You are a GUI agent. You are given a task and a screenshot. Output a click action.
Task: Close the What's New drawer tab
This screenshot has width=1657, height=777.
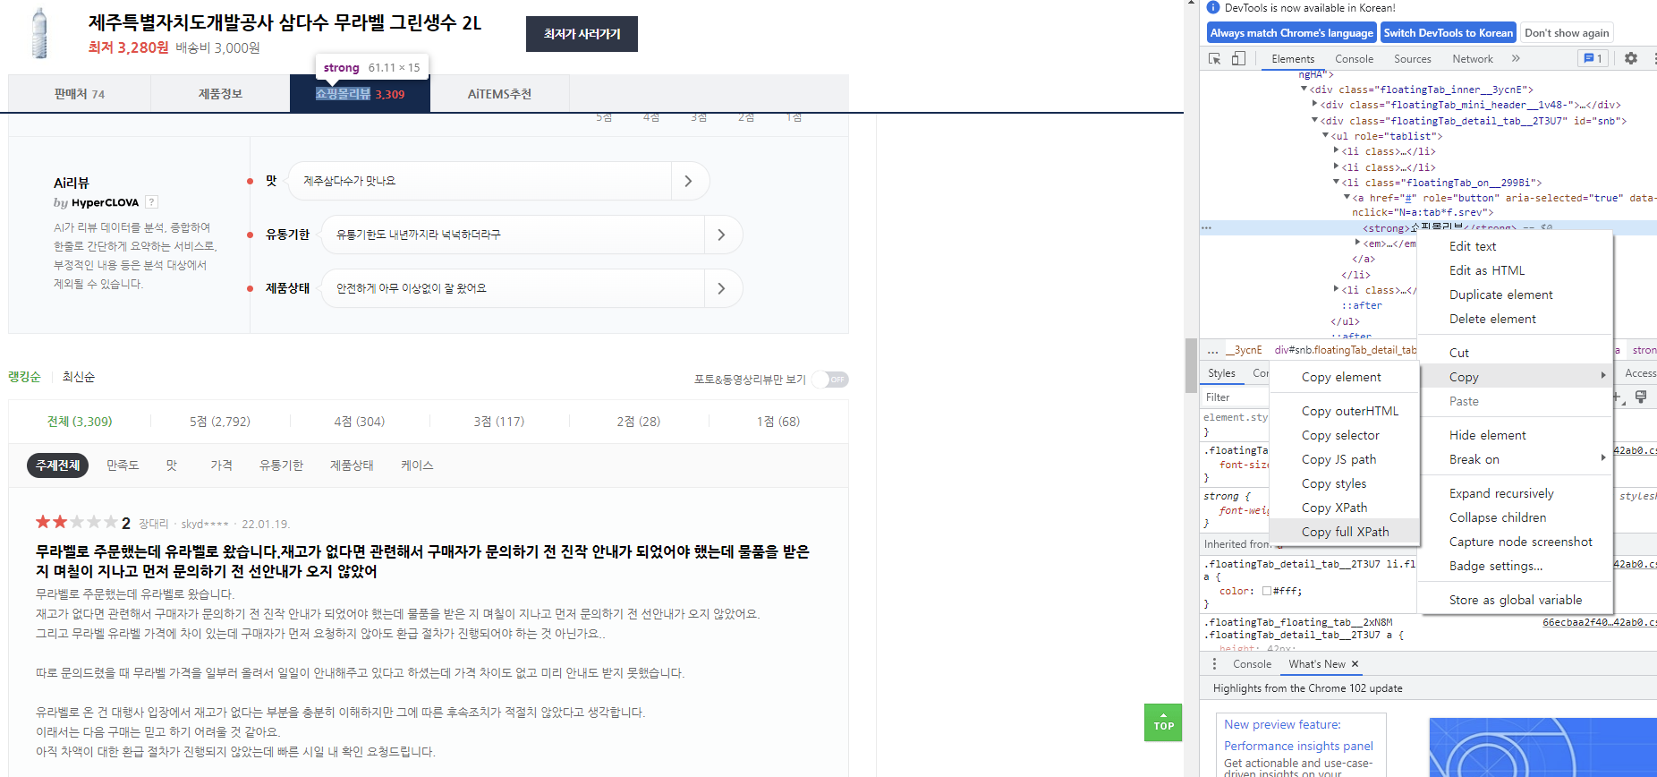pyautogui.click(x=1355, y=664)
